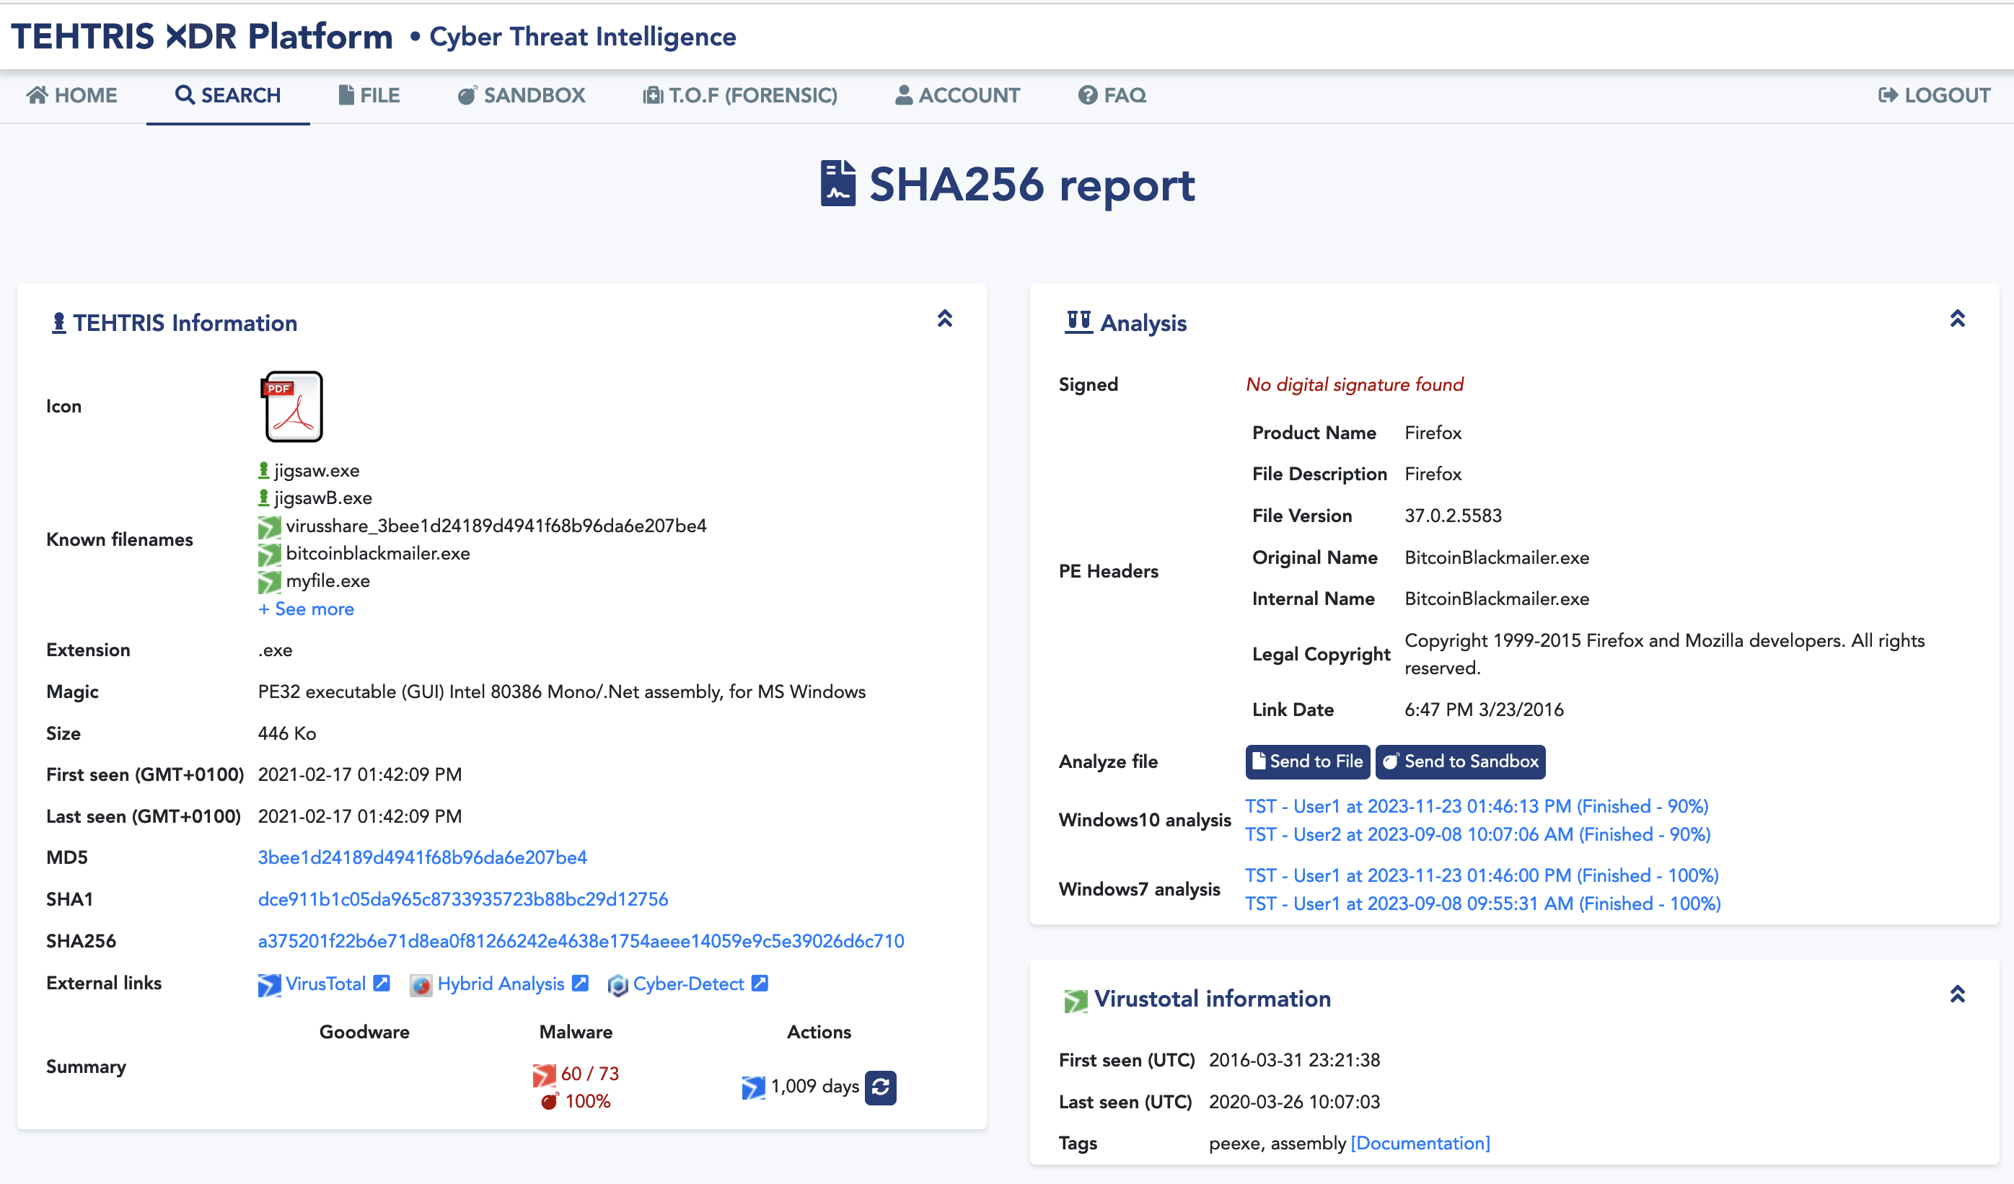Open Hybrid Analysis external link icon
Screen dimensions: 2014x1184
coord(581,983)
